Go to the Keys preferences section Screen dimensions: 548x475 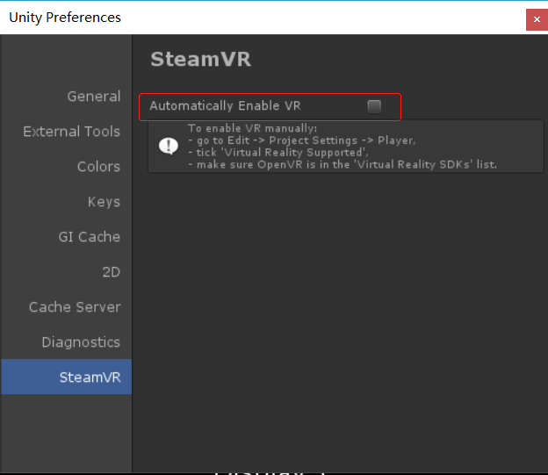[x=103, y=202]
